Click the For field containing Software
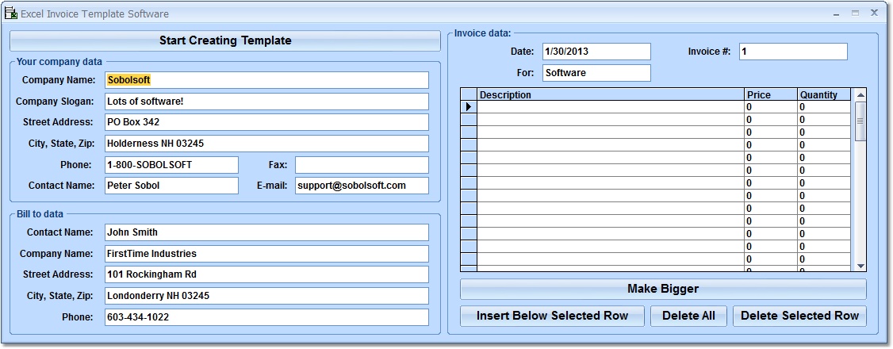The image size is (893, 349). (x=596, y=73)
